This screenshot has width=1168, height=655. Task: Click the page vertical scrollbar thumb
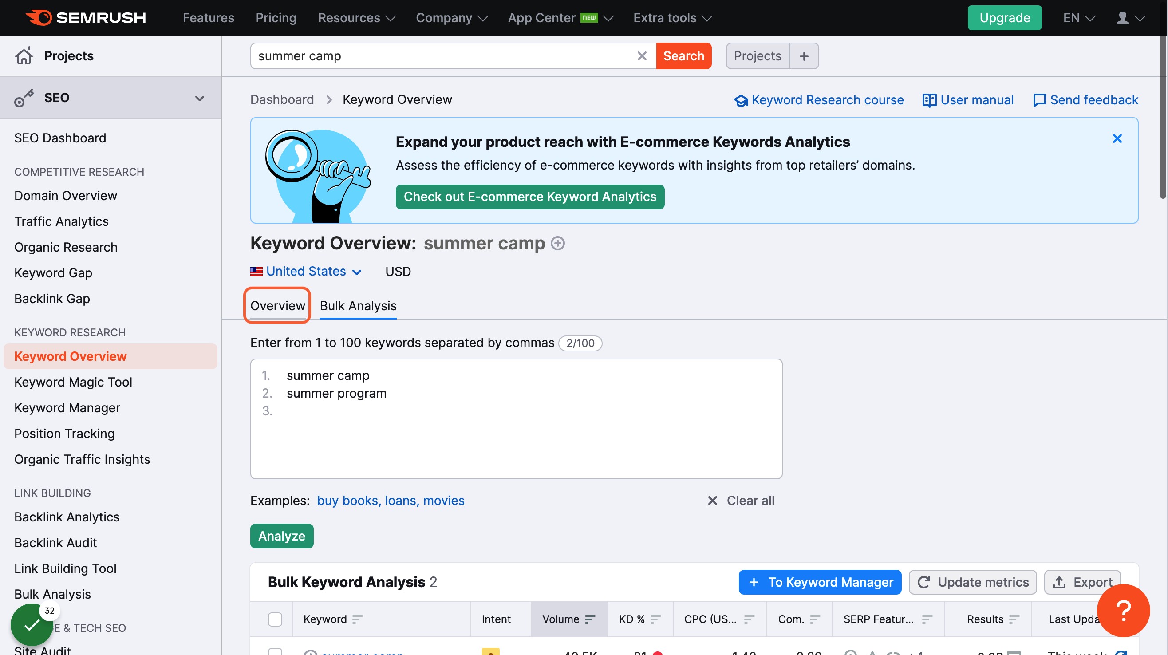point(1163,117)
